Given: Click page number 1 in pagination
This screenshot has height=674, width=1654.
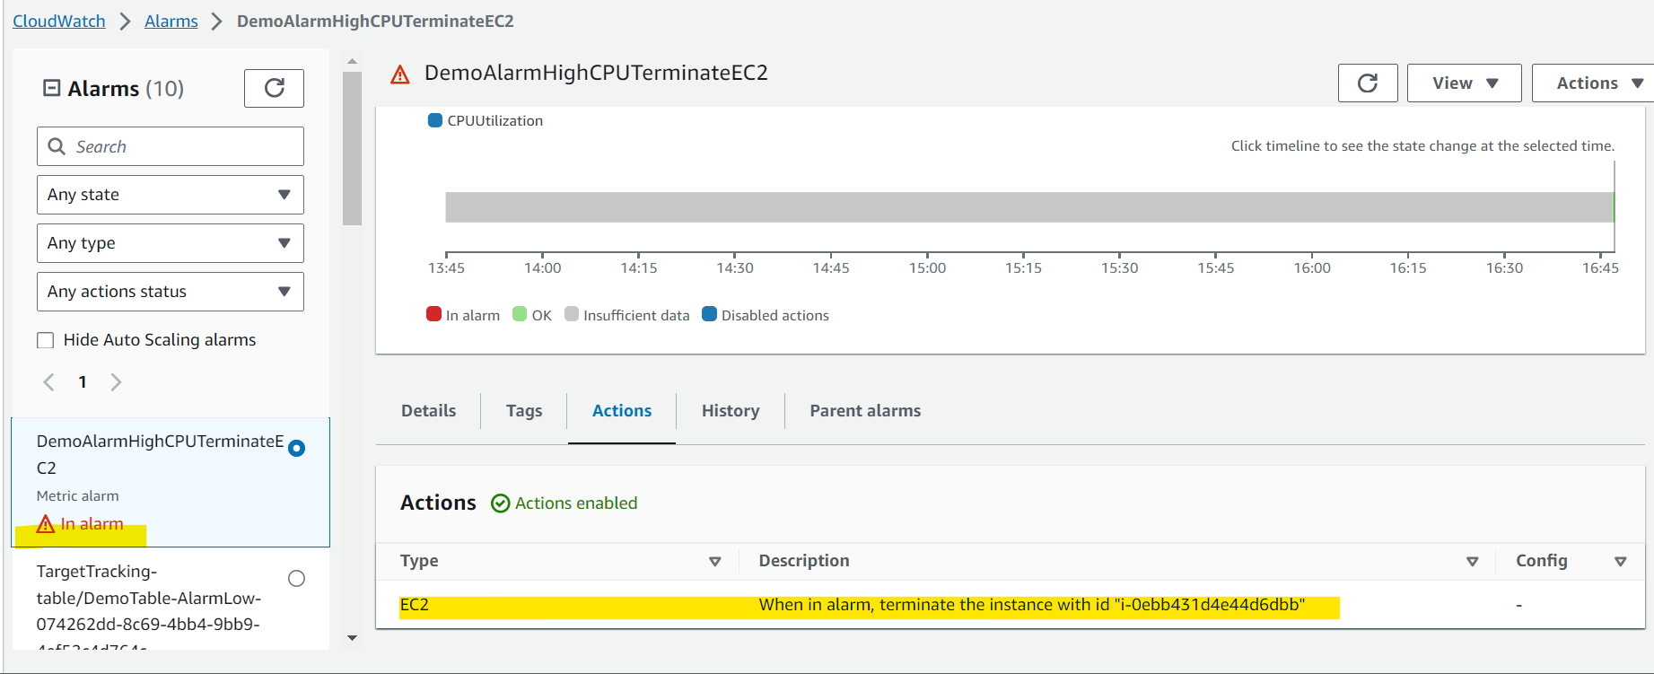Looking at the screenshot, I should click(83, 382).
